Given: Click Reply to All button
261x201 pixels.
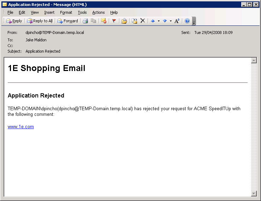Looking at the screenshot, I should click(x=40, y=21).
